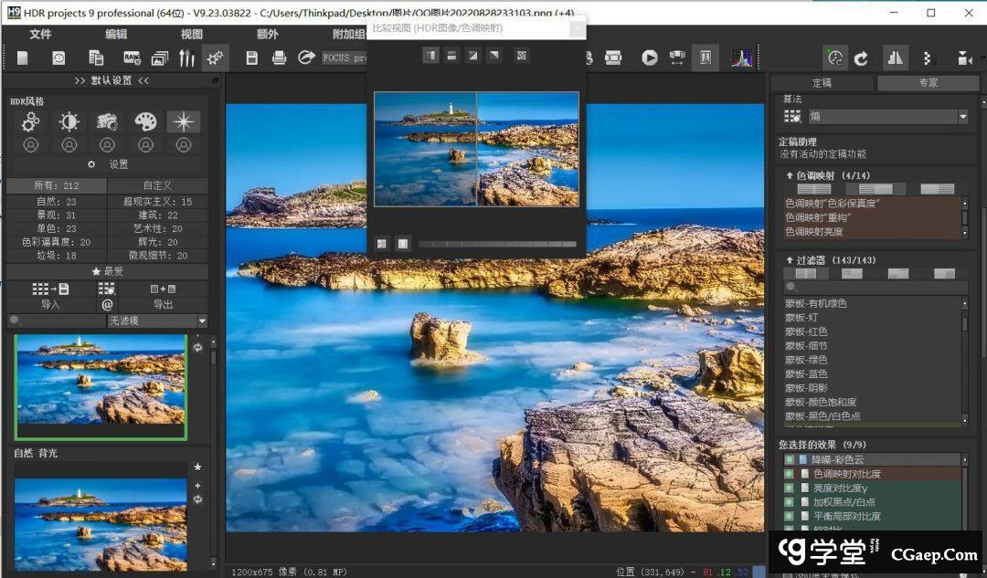Click the paint brushes tool icon
Screen dimensions: 987x578
point(186,58)
